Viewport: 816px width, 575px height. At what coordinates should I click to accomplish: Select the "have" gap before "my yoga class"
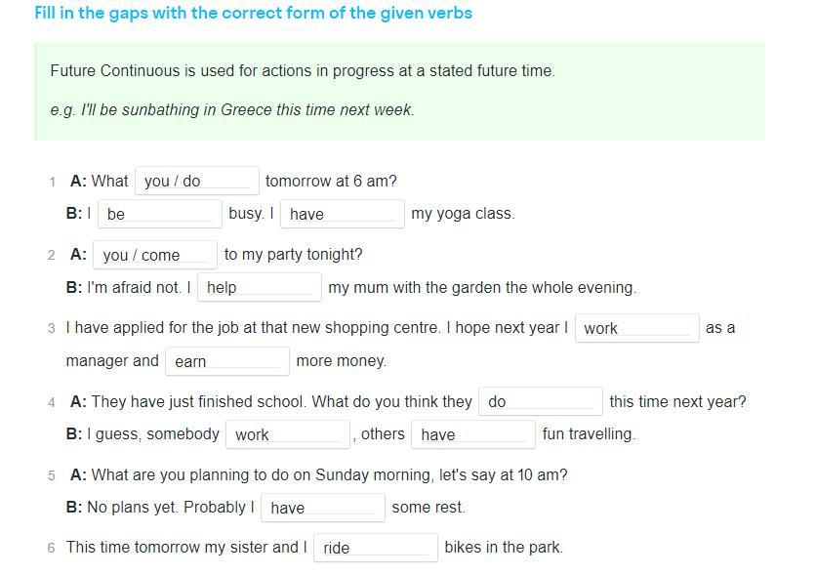tap(343, 214)
